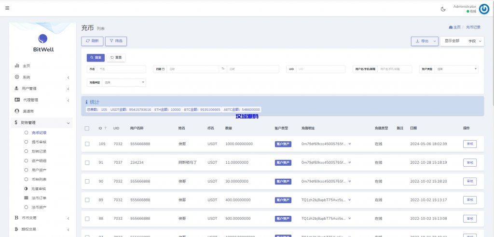Open the 充值类型 filter dropdown

pos(123,82)
